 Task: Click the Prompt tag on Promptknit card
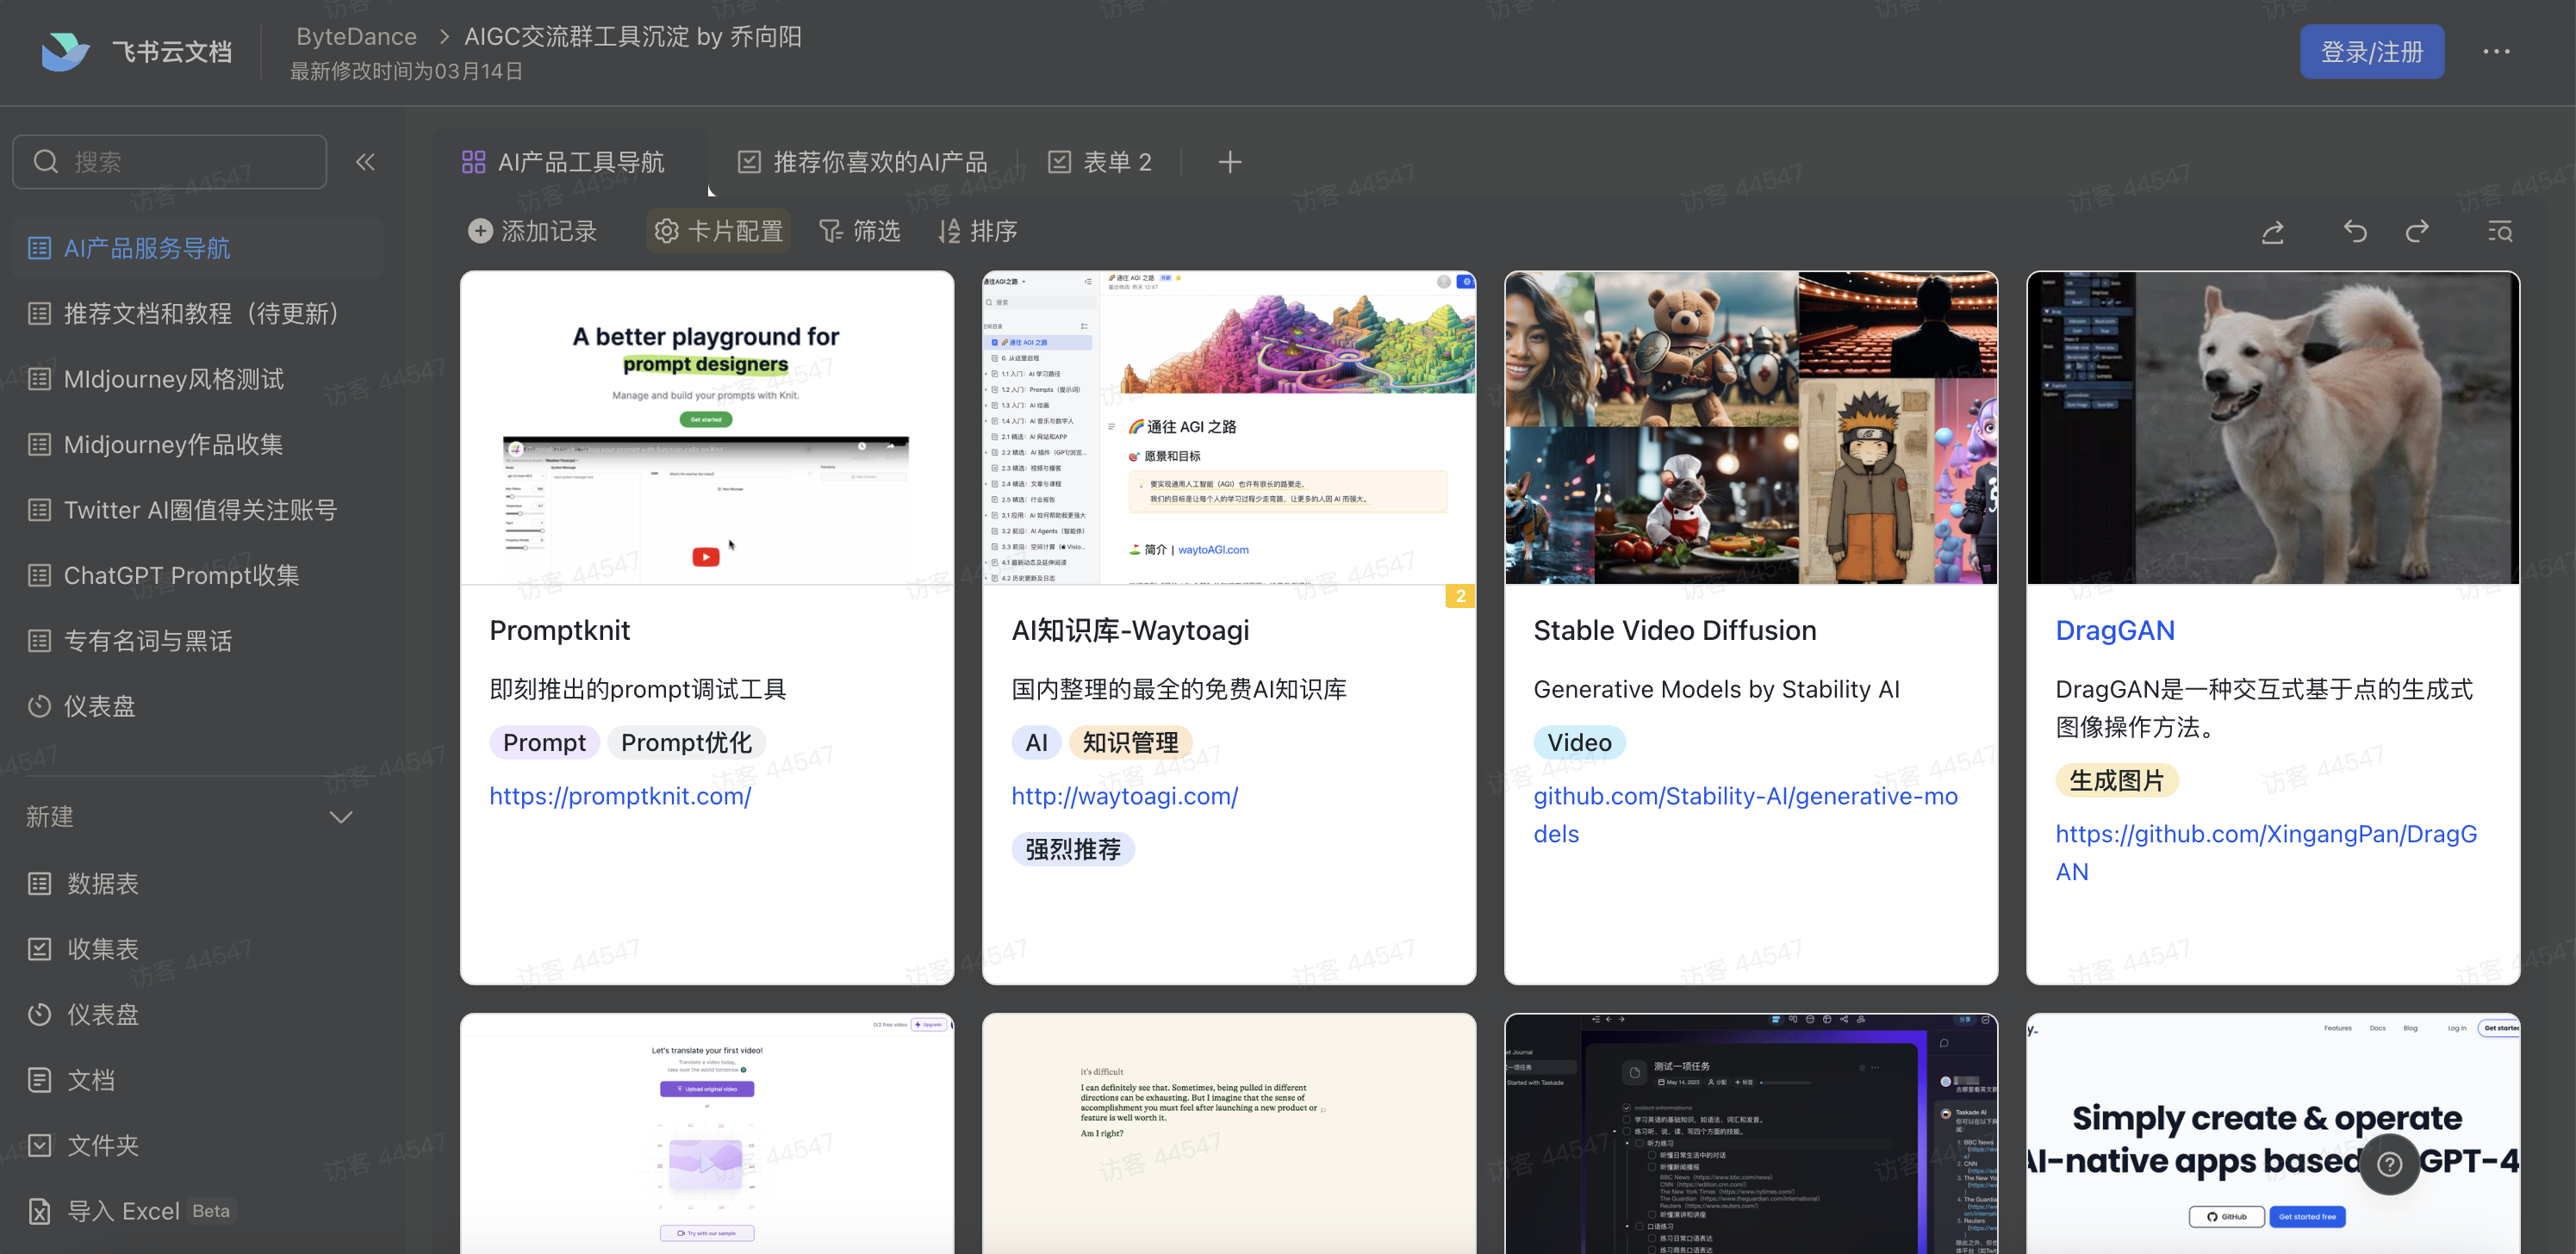pyautogui.click(x=544, y=743)
